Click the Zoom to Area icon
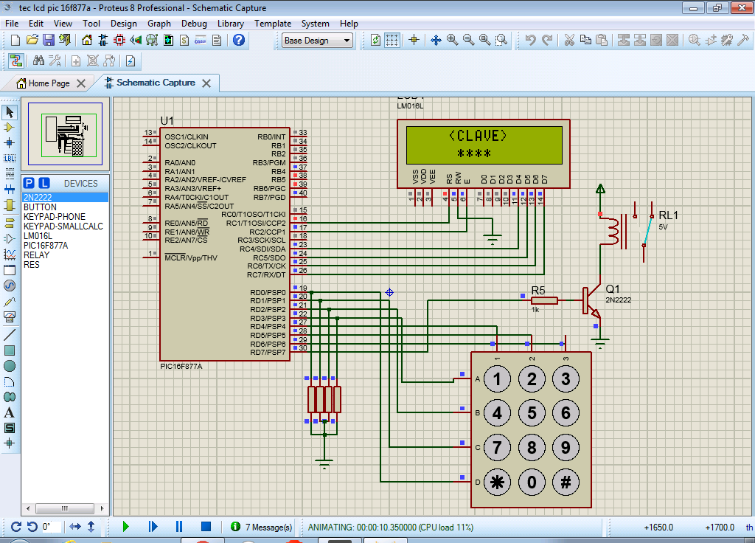This screenshot has height=543, width=755. 501,40
